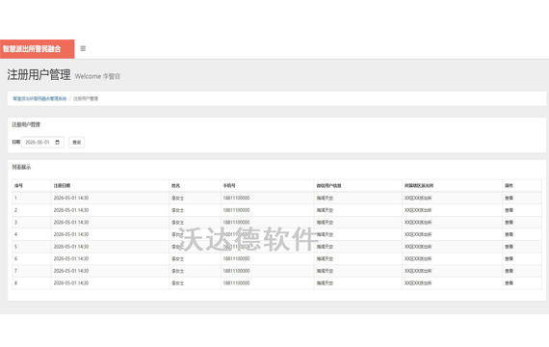Select XX区XX派出所 in row 8

(x=418, y=282)
